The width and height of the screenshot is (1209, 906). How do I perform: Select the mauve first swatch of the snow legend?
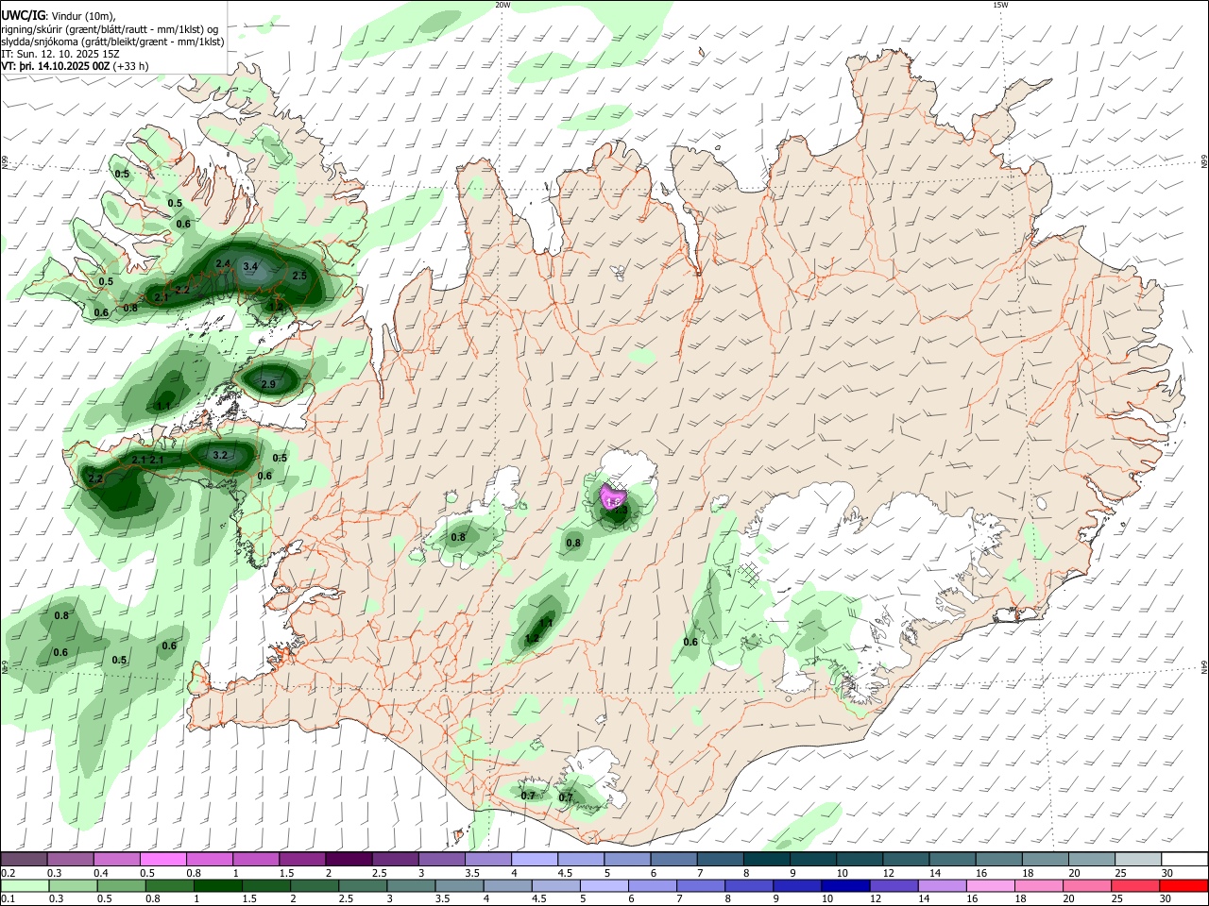24,859
